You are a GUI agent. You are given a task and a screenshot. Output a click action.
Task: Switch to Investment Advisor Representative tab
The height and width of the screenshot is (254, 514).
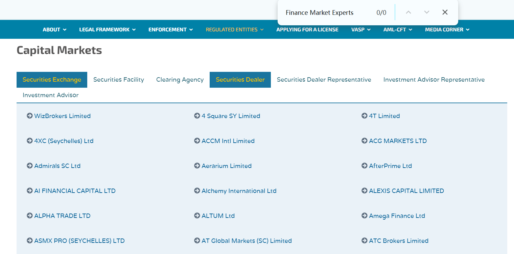tap(434, 80)
